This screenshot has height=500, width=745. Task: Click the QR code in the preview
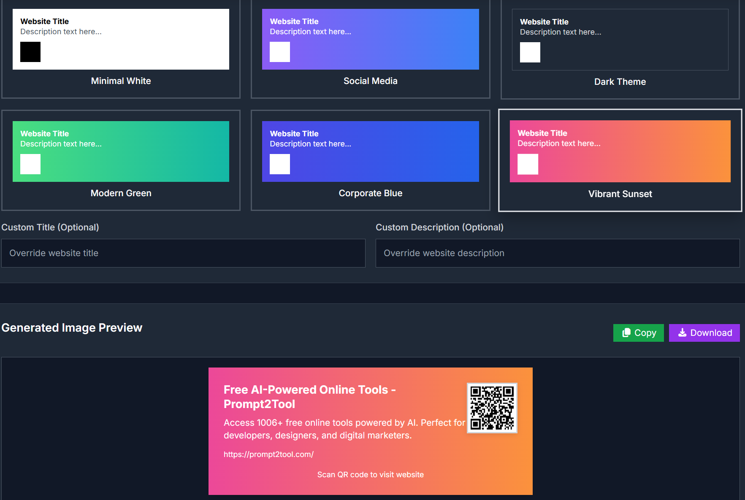coord(492,408)
